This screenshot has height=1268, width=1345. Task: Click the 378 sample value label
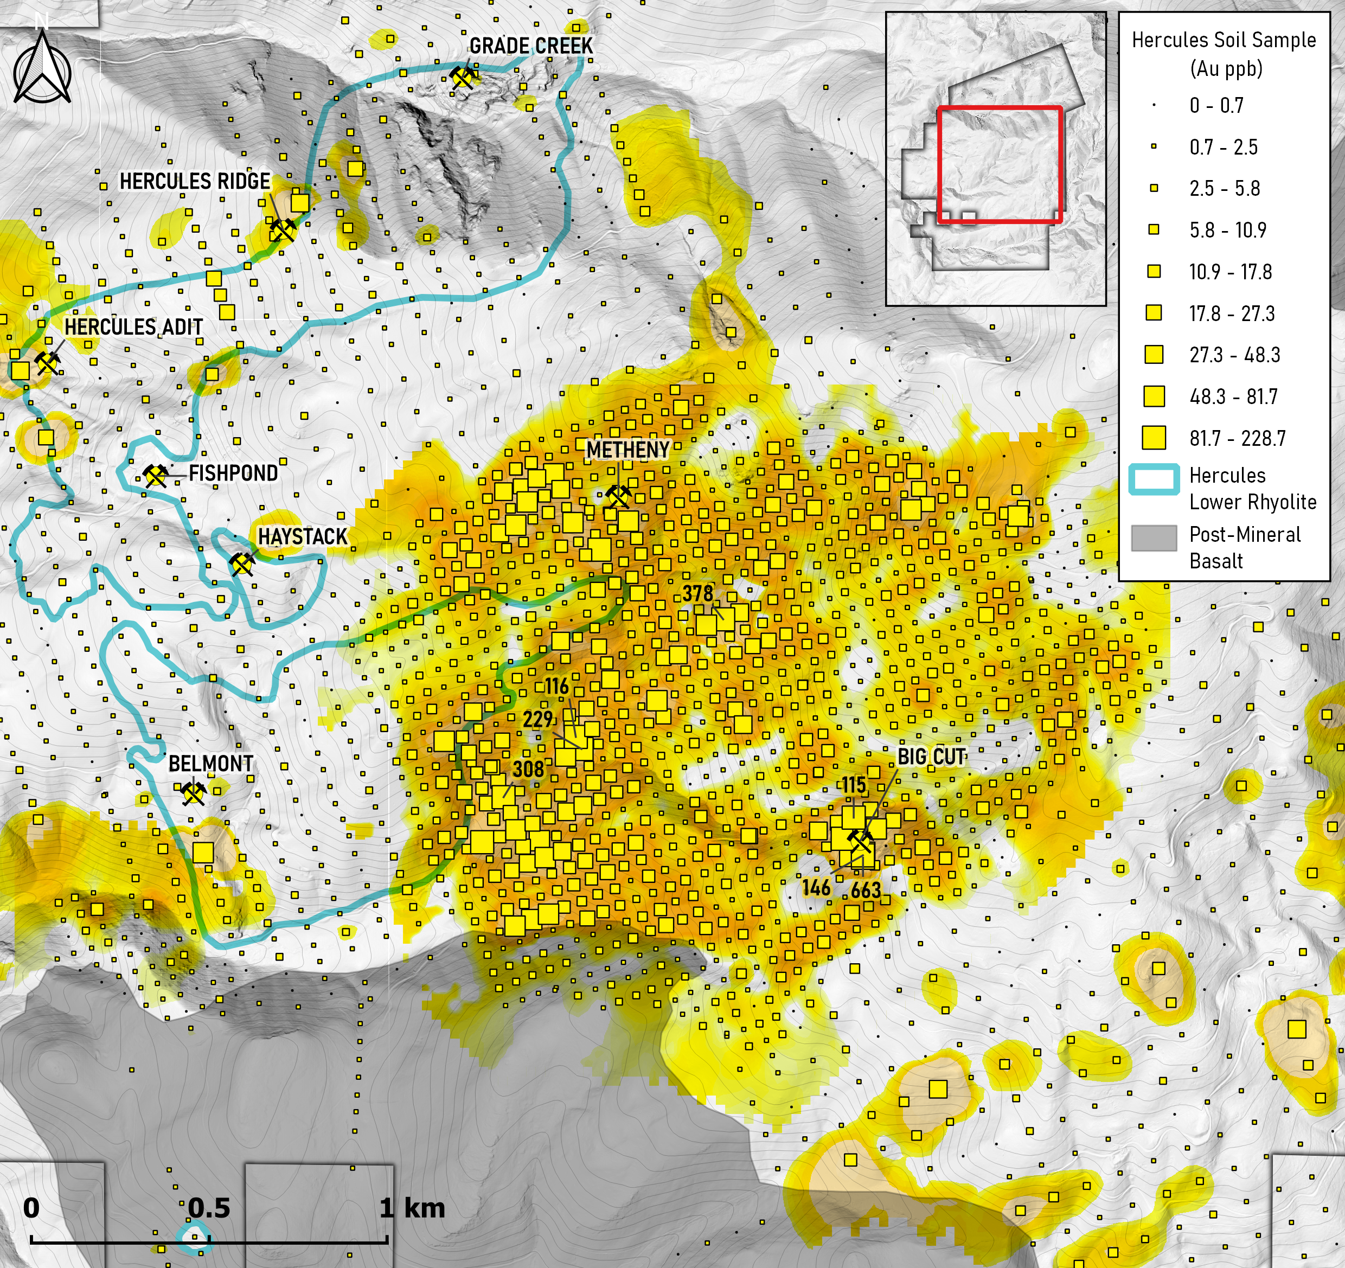pos(697,593)
